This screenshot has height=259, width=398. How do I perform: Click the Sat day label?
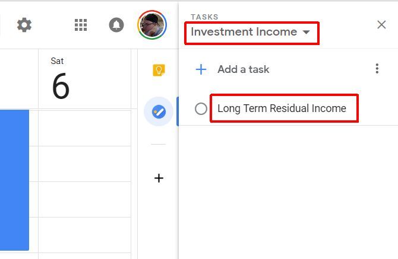(57, 61)
